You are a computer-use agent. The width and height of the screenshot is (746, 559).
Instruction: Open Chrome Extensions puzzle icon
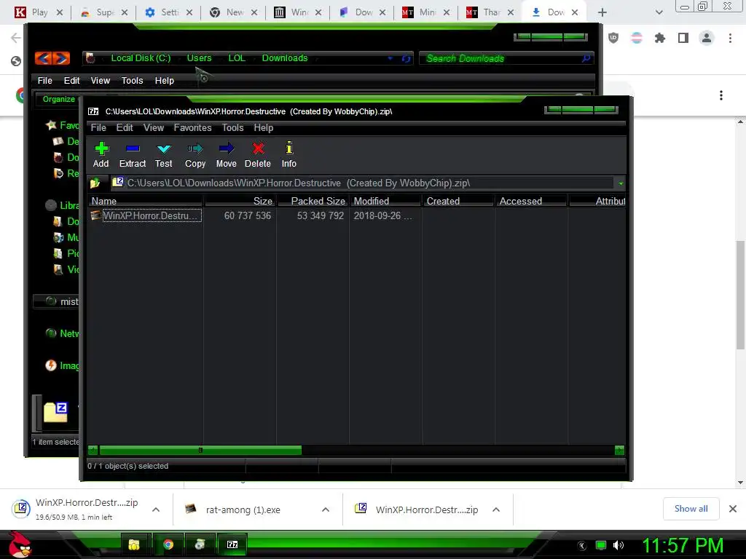659,38
